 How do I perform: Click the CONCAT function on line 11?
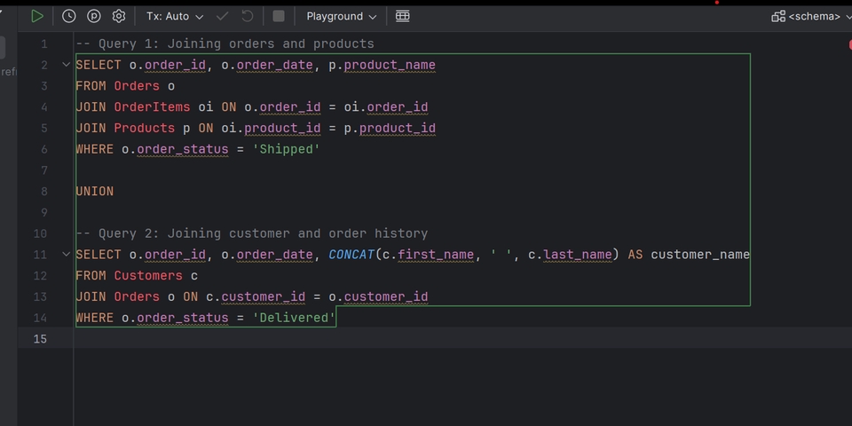point(351,255)
